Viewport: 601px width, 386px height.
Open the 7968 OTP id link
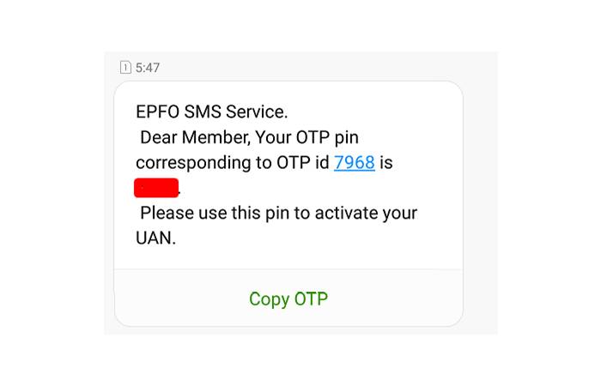pos(354,162)
